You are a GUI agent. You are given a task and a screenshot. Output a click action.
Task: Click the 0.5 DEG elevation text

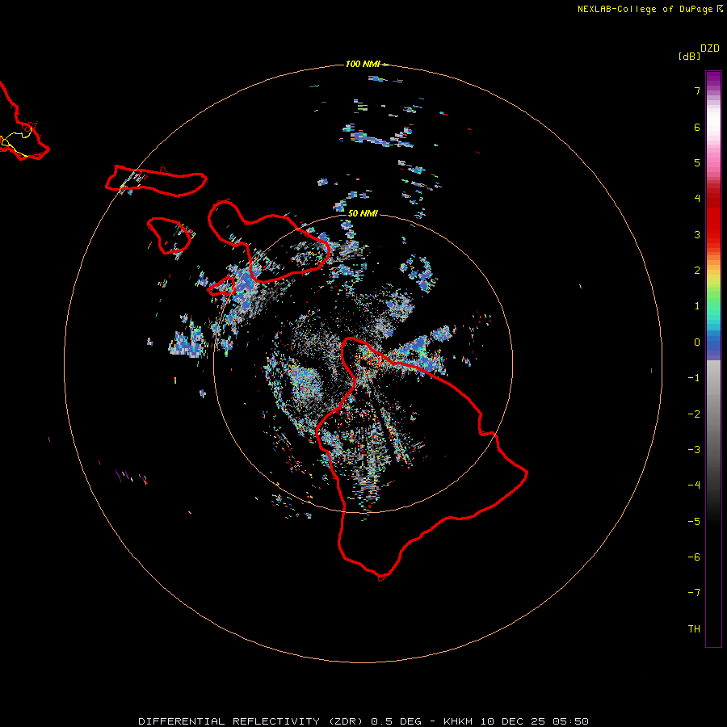(397, 721)
